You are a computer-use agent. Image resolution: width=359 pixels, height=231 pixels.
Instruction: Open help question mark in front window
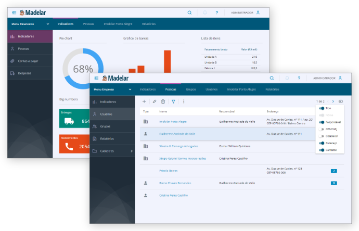pos(299,78)
